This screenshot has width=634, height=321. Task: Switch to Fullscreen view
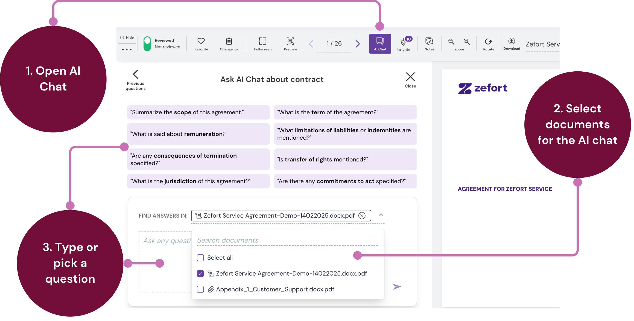[x=263, y=44]
